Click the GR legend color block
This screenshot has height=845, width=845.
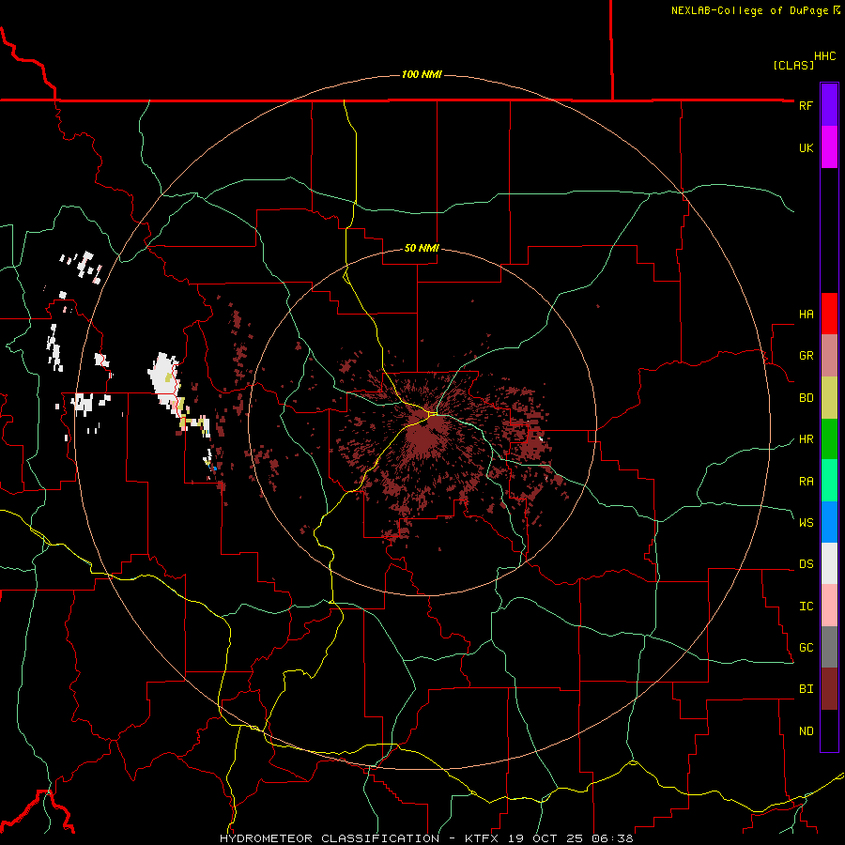click(x=829, y=356)
